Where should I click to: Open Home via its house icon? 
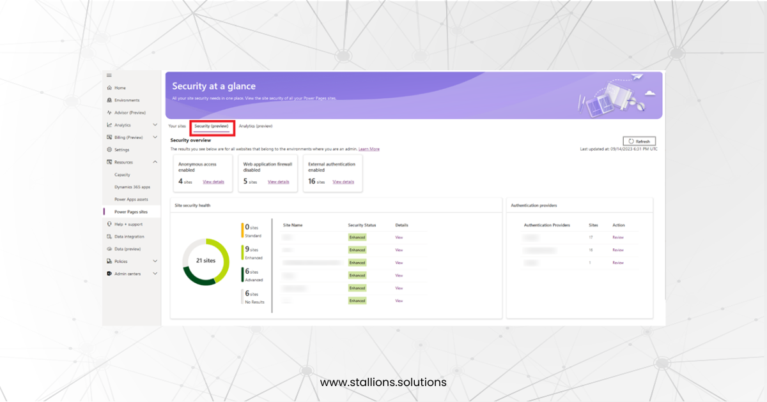pos(109,88)
